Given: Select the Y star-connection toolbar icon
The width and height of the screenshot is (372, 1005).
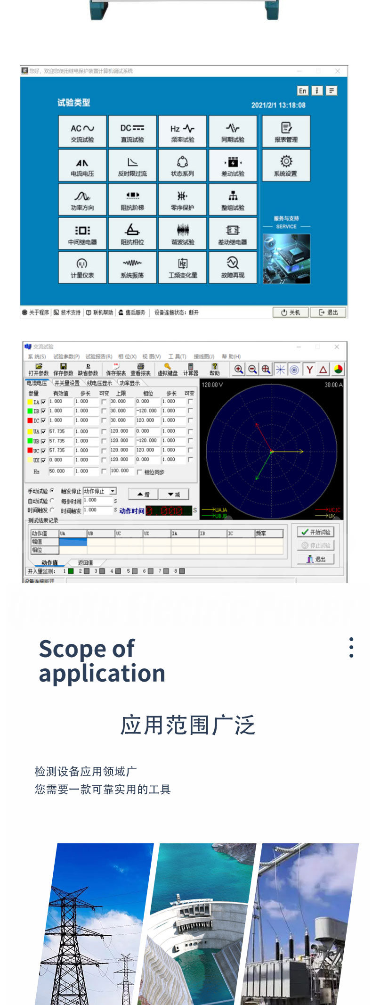Looking at the screenshot, I should (309, 370).
